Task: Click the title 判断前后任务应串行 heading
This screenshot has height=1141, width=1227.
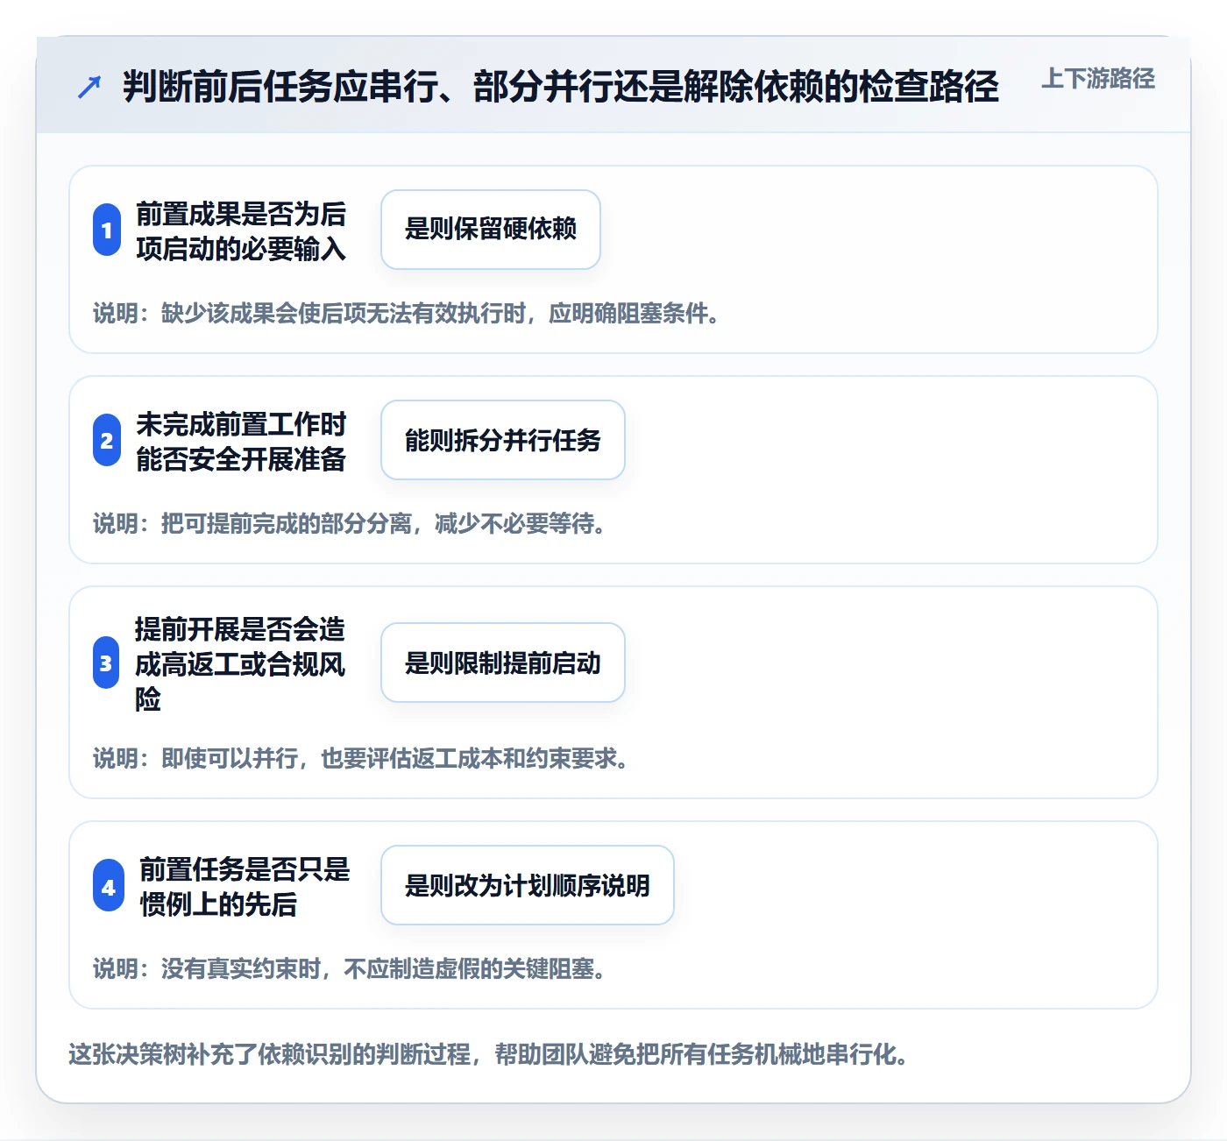Action: [561, 87]
